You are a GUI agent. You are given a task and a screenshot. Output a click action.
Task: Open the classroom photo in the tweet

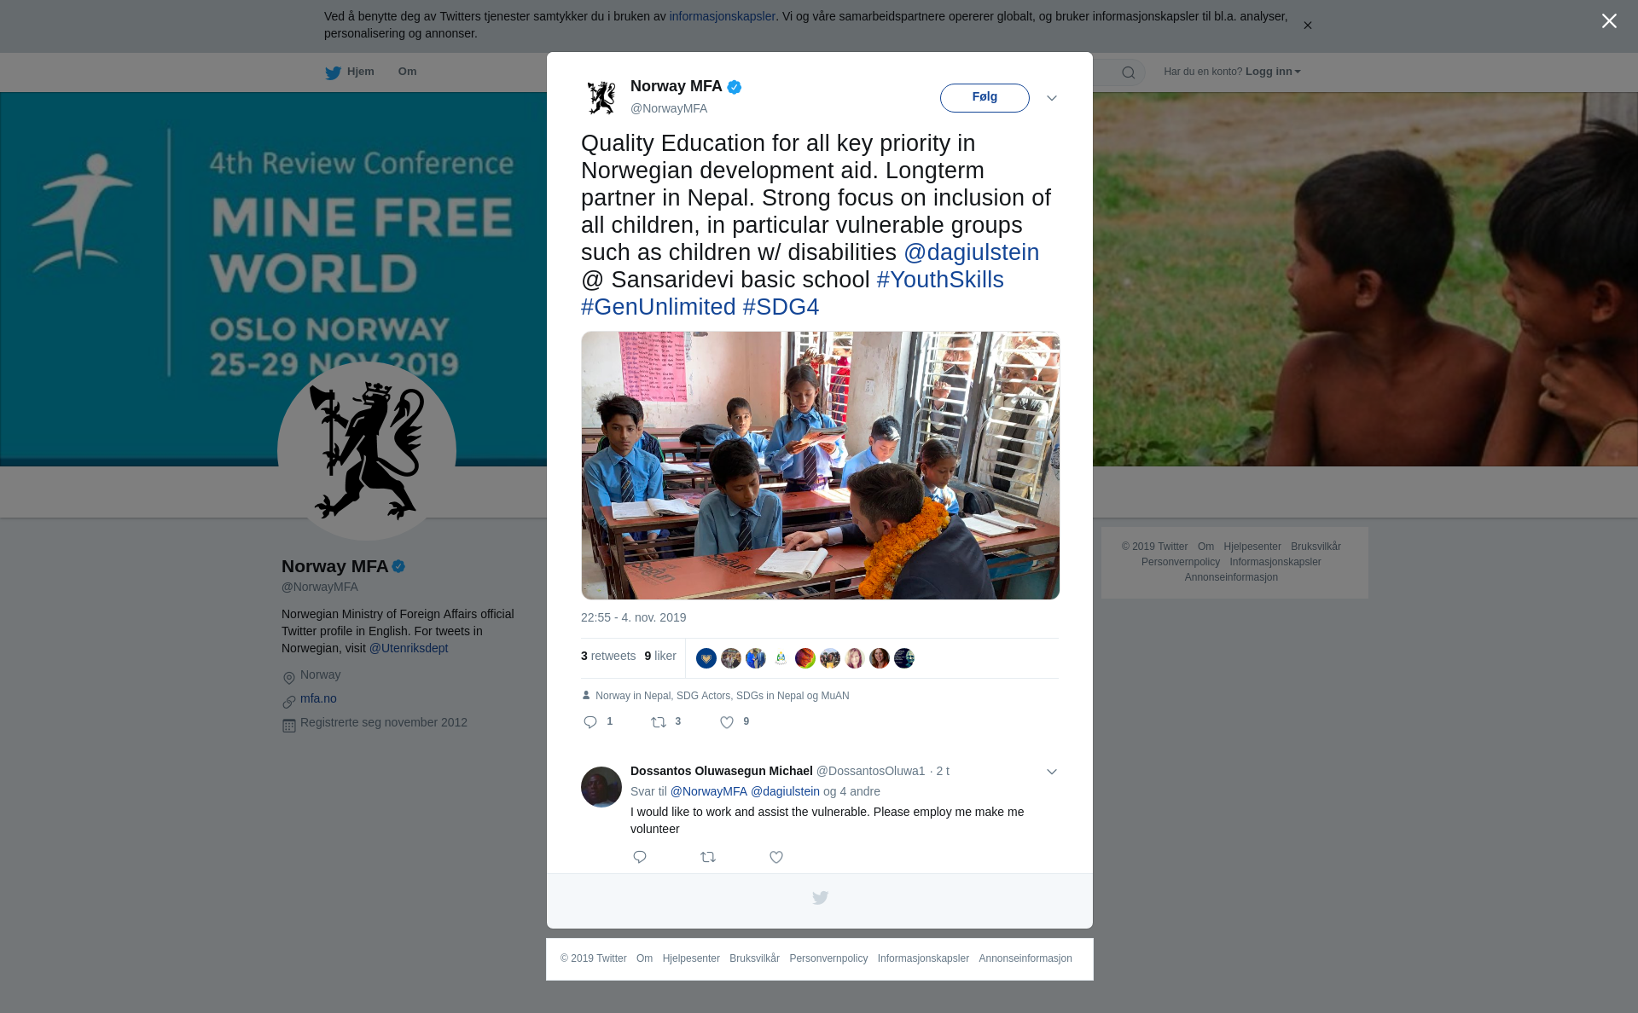[821, 466]
